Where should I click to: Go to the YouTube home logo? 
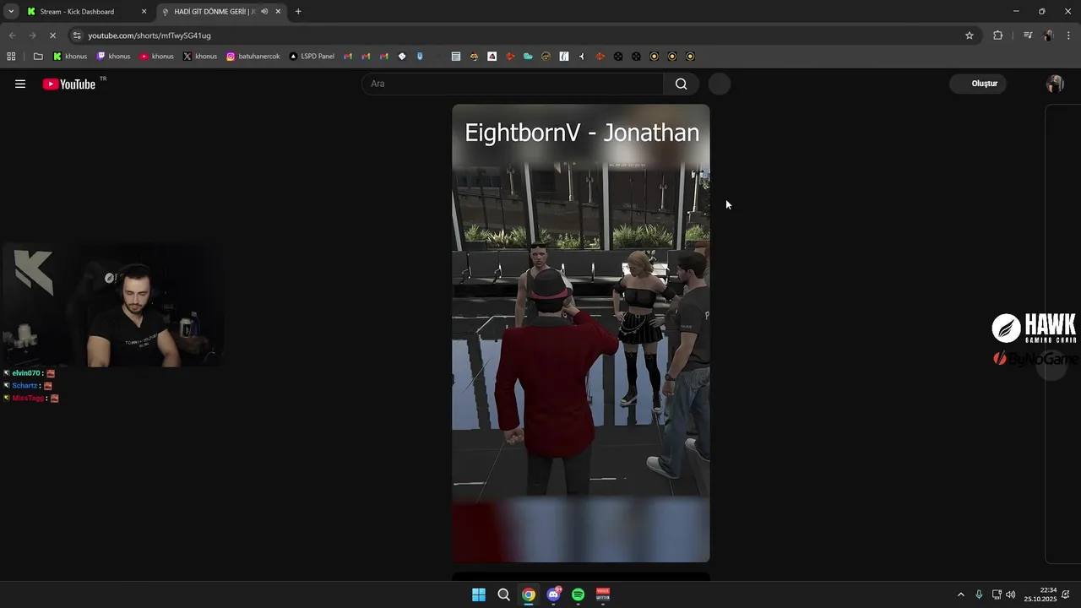pos(69,84)
